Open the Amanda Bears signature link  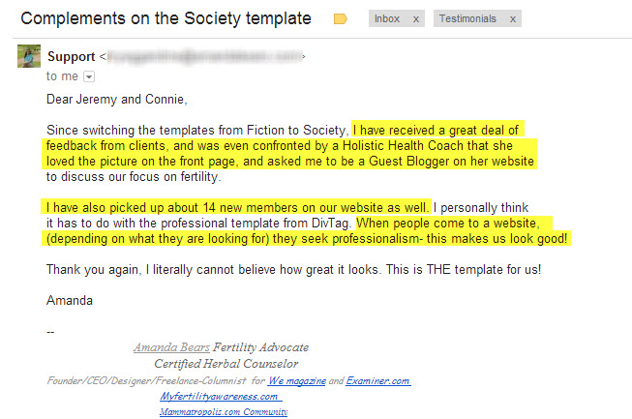[171, 347]
